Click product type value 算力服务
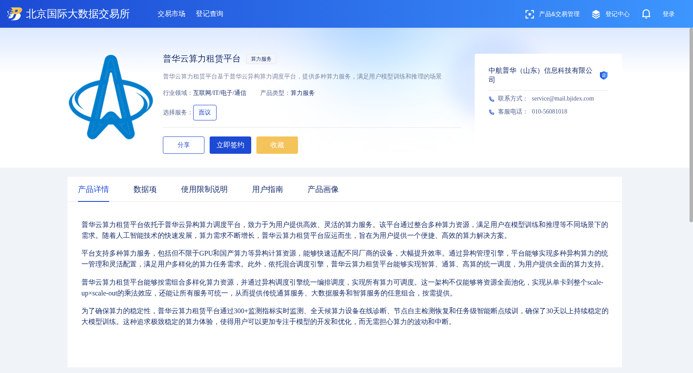 (303, 93)
